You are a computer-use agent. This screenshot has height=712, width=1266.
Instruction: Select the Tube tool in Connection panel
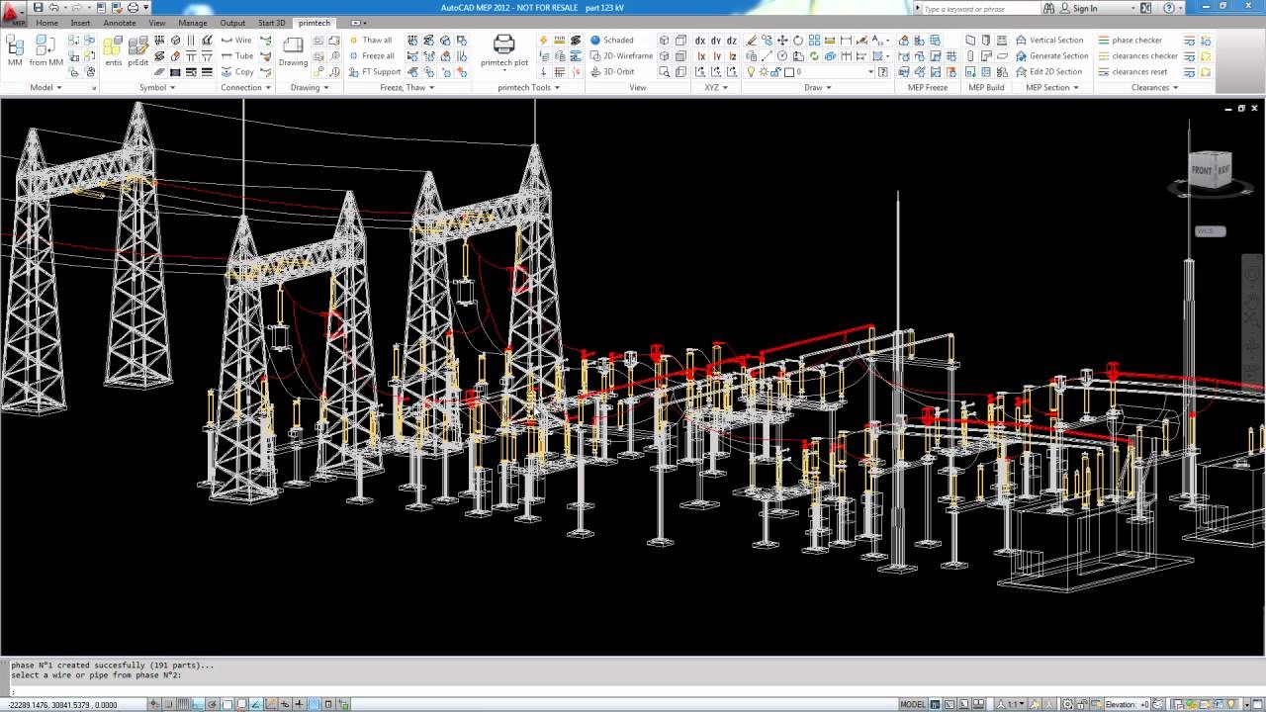[238, 55]
